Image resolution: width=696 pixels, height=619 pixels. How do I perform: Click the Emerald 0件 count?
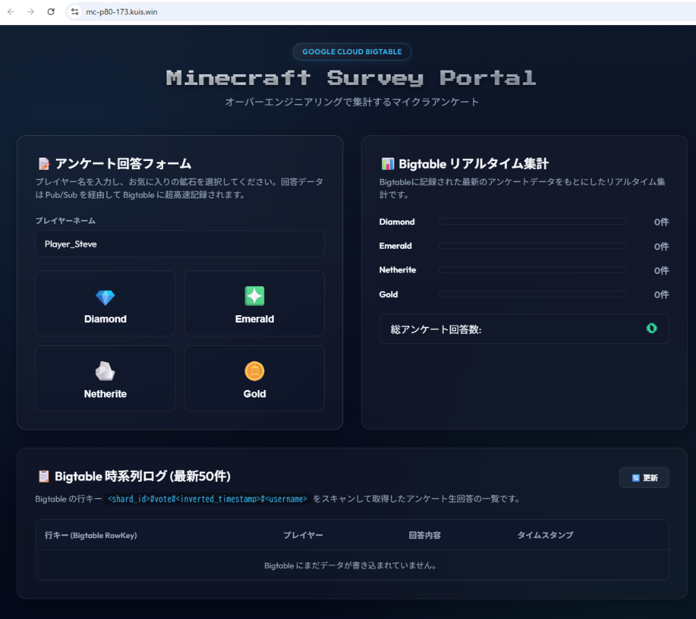(x=661, y=246)
